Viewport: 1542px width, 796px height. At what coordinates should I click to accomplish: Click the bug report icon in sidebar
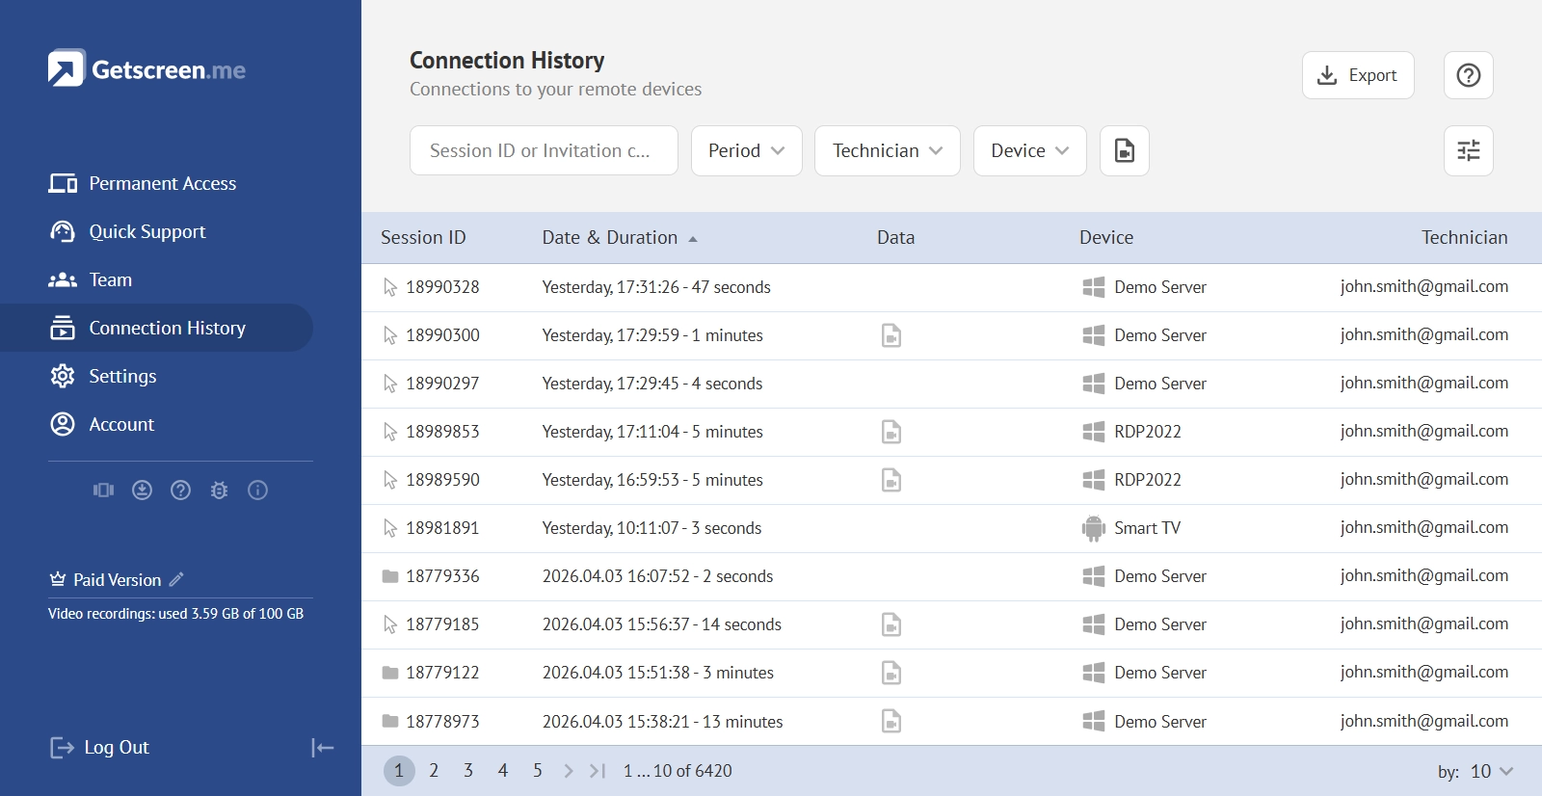click(219, 491)
